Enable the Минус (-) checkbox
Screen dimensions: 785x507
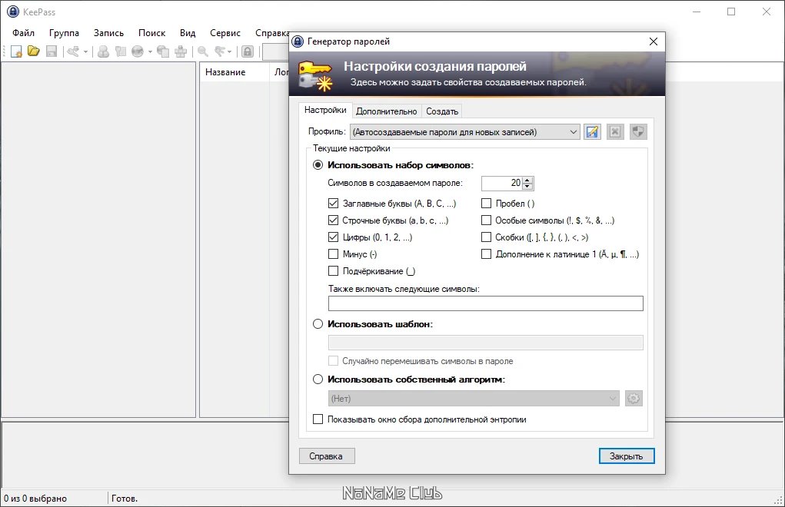pos(334,254)
